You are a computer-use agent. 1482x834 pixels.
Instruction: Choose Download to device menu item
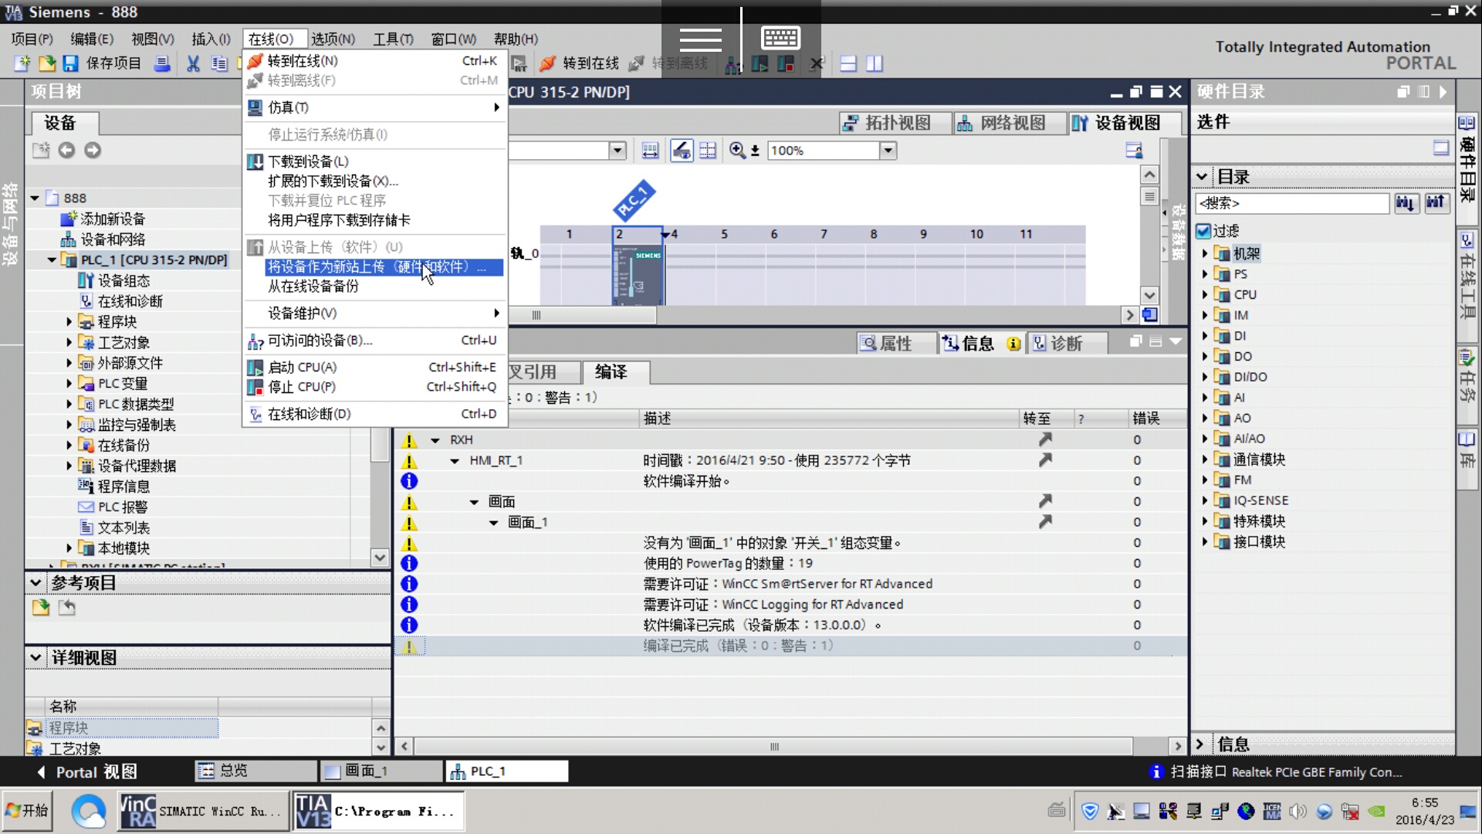click(x=308, y=161)
